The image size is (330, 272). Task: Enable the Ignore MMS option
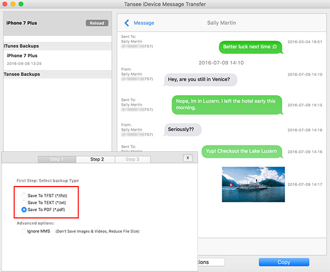pyautogui.click(x=24, y=231)
